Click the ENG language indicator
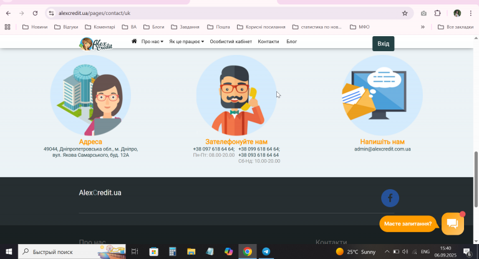The height and width of the screenshot is (259, 479). 425,252
